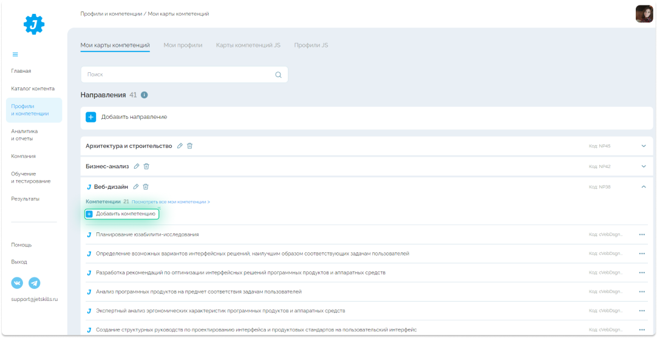Show info tooltip next to Направления count
The image size is (657, 338).
145,95
